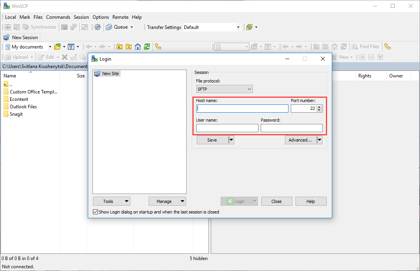Navigate to the local home directory
420x271 pixels.
[138, 47]
